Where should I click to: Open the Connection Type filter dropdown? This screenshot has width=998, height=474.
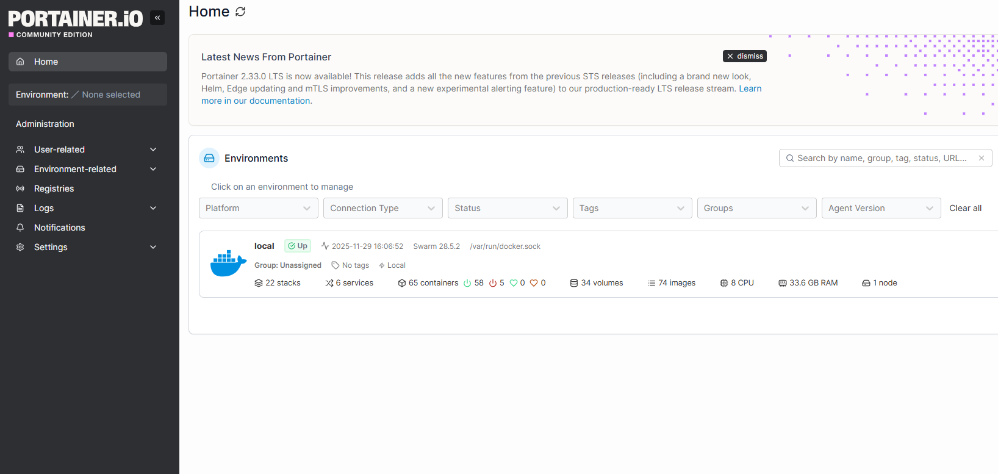382,208
